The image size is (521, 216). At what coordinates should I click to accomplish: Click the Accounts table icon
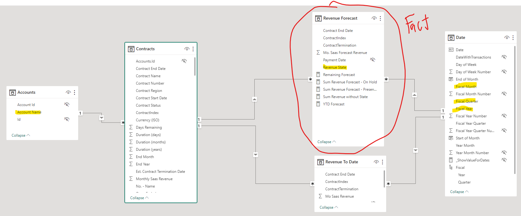pos(13,93)
